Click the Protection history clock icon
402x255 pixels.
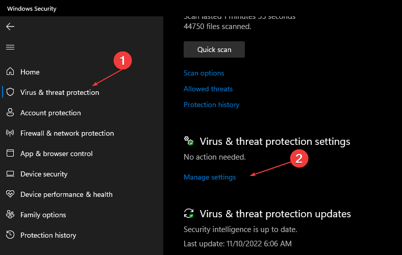[10, 235]
